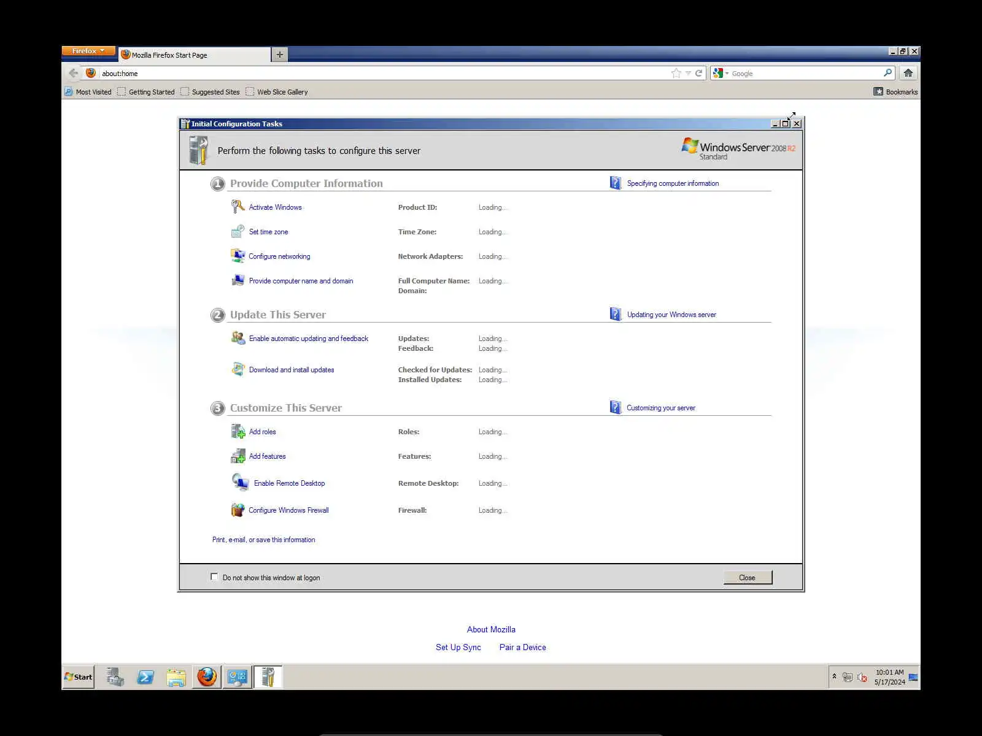The height and width of the screenshot is (736, 982).
Task: Open the Configure networking link
Action: click(279, 256)
